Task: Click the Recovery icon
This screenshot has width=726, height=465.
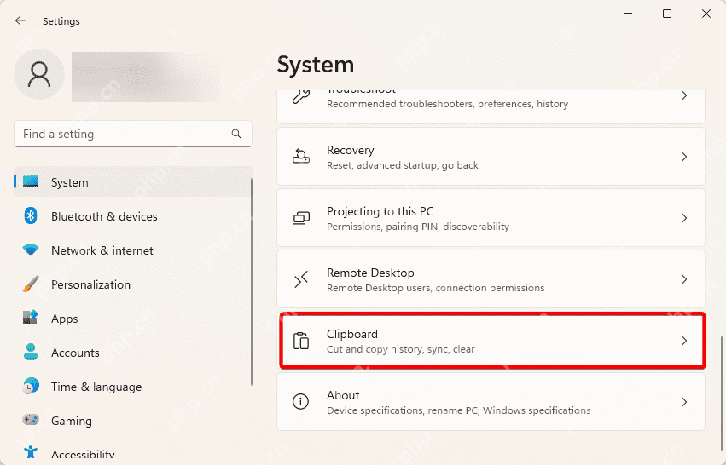Action: [301, 157]
